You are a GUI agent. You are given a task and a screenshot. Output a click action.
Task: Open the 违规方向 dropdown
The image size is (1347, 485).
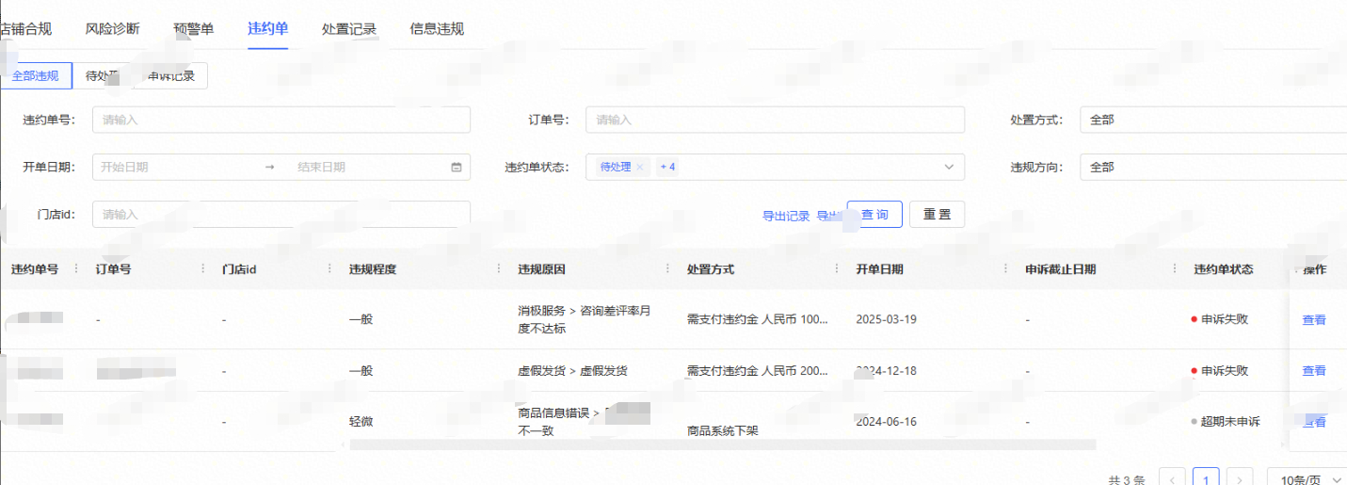coord(1212,168)
